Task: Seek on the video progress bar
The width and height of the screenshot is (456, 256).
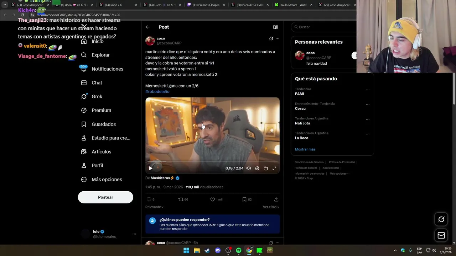Action: [x=212, y=161]
